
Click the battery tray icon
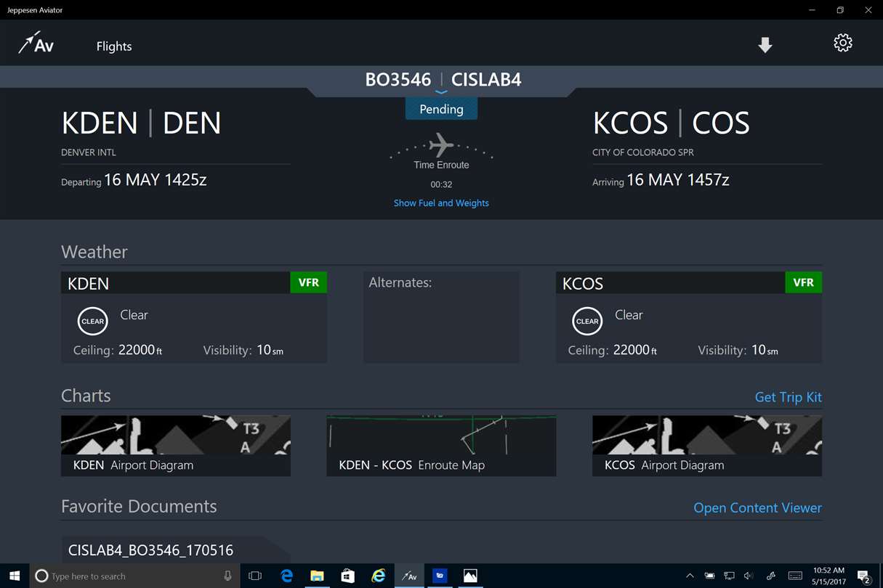pyautogui.click(x=709, y=576)
